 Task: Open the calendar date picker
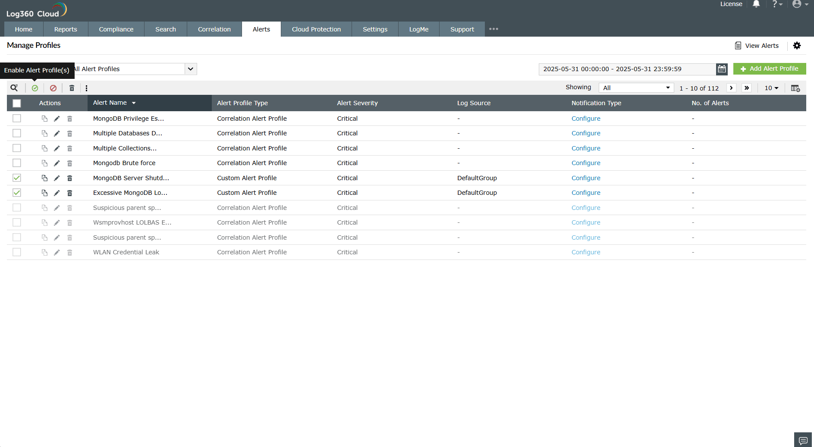(722, 69)
